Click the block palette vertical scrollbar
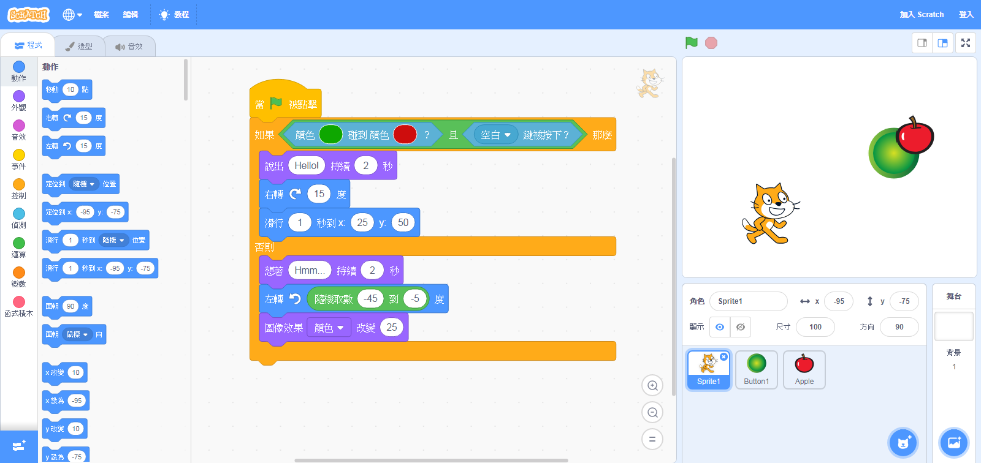The image size is (981, 463). [186, 80]
